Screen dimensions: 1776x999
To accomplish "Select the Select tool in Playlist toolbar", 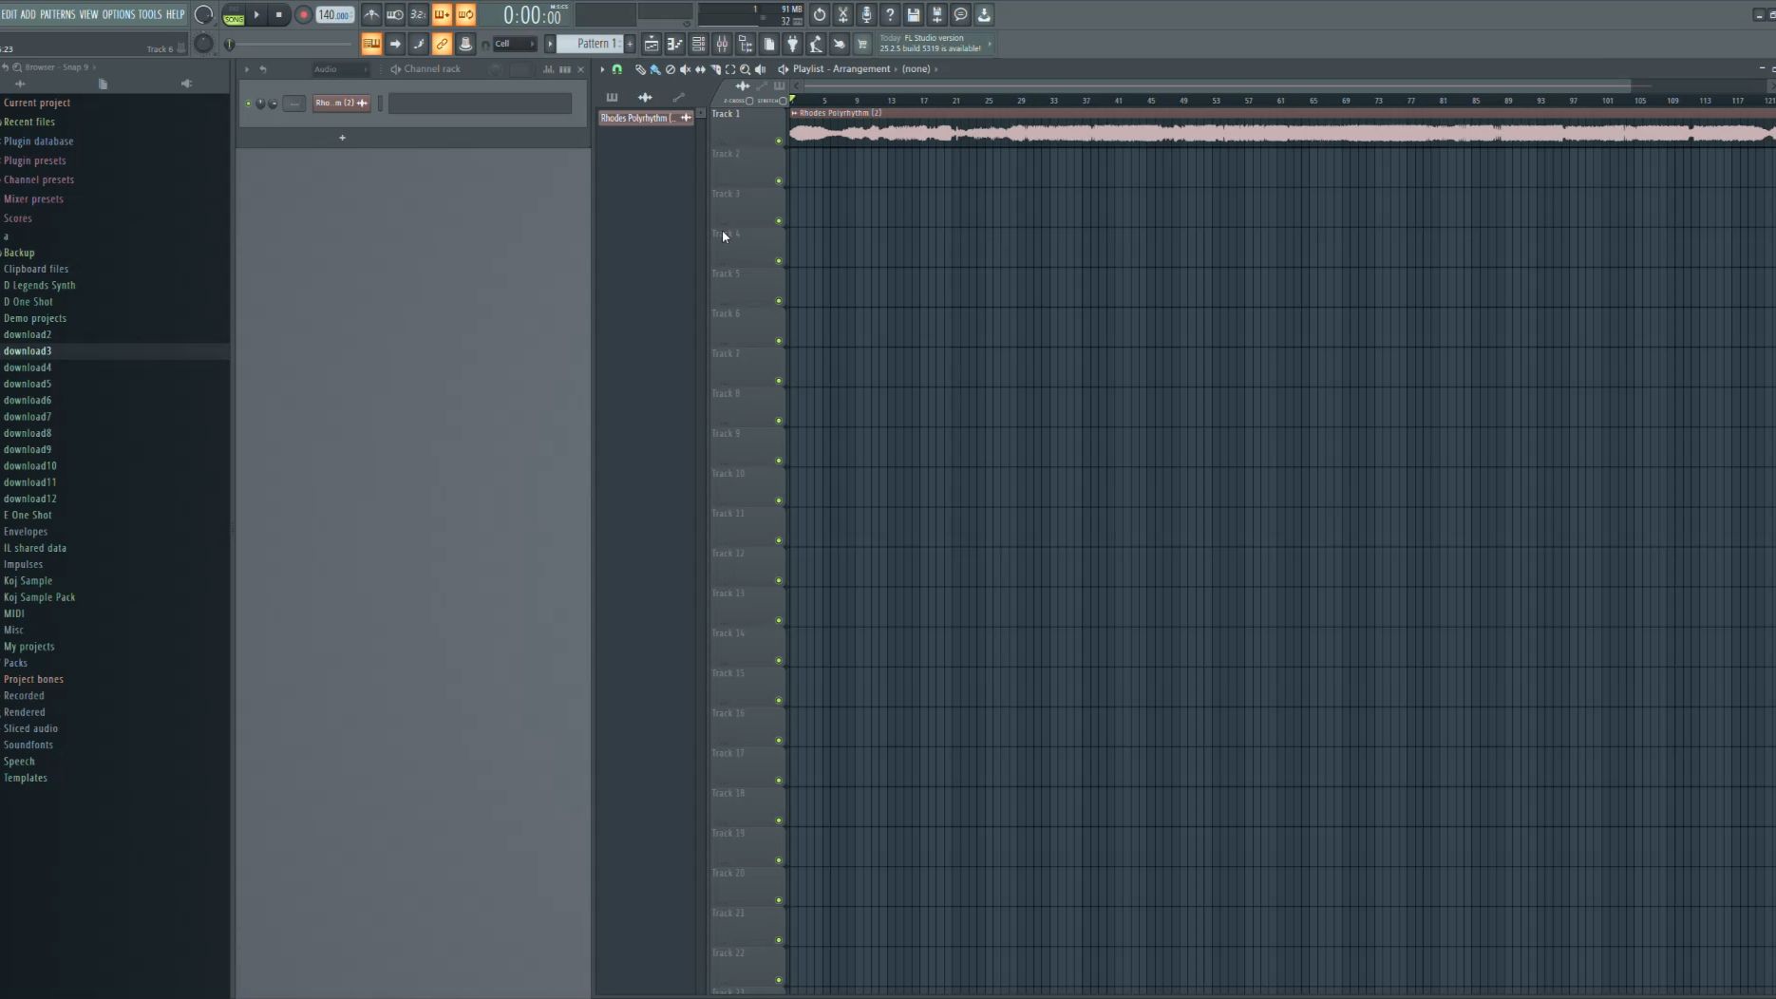I will click(730, 69).
